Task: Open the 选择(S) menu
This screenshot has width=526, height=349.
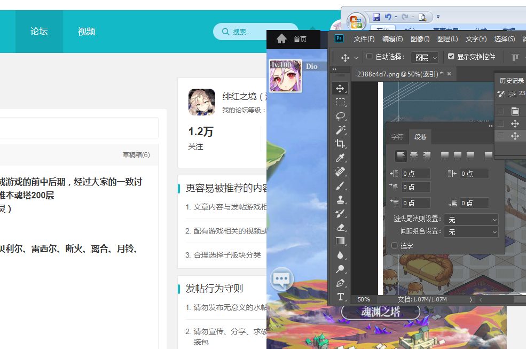Action: pyautogui.click(x=504, y=39)
